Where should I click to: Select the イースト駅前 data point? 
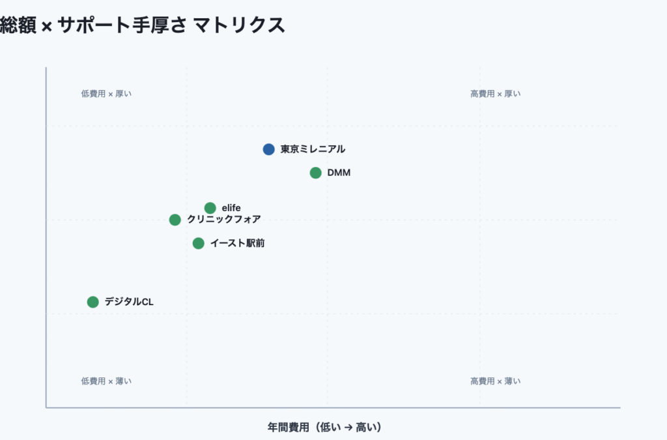pos(198,243)
